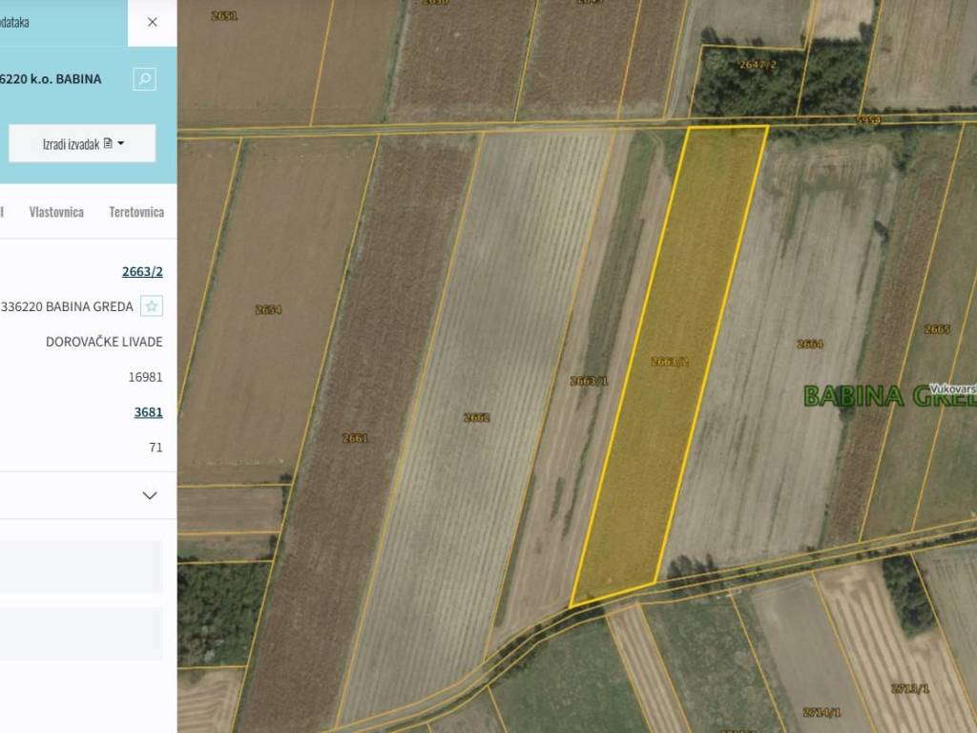Click parcel 2664 on the map

click(809, 344)
